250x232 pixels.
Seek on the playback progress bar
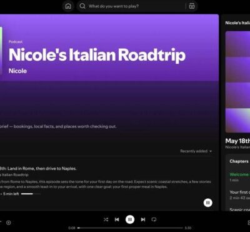pyautogui.click(x=130, y=228)
